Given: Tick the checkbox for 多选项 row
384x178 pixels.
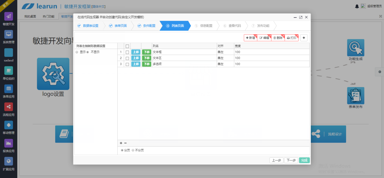Looking at the screenshot, I should click(x=127, y=64).
